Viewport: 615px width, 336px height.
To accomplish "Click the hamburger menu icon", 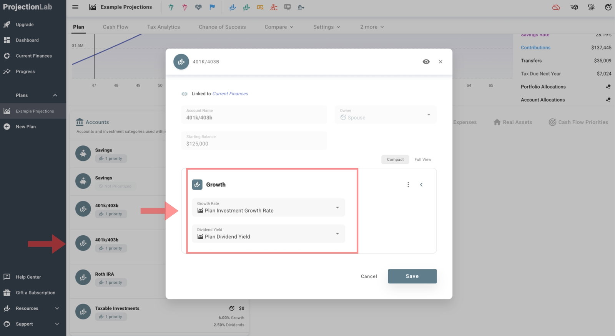I will [75, 7].
